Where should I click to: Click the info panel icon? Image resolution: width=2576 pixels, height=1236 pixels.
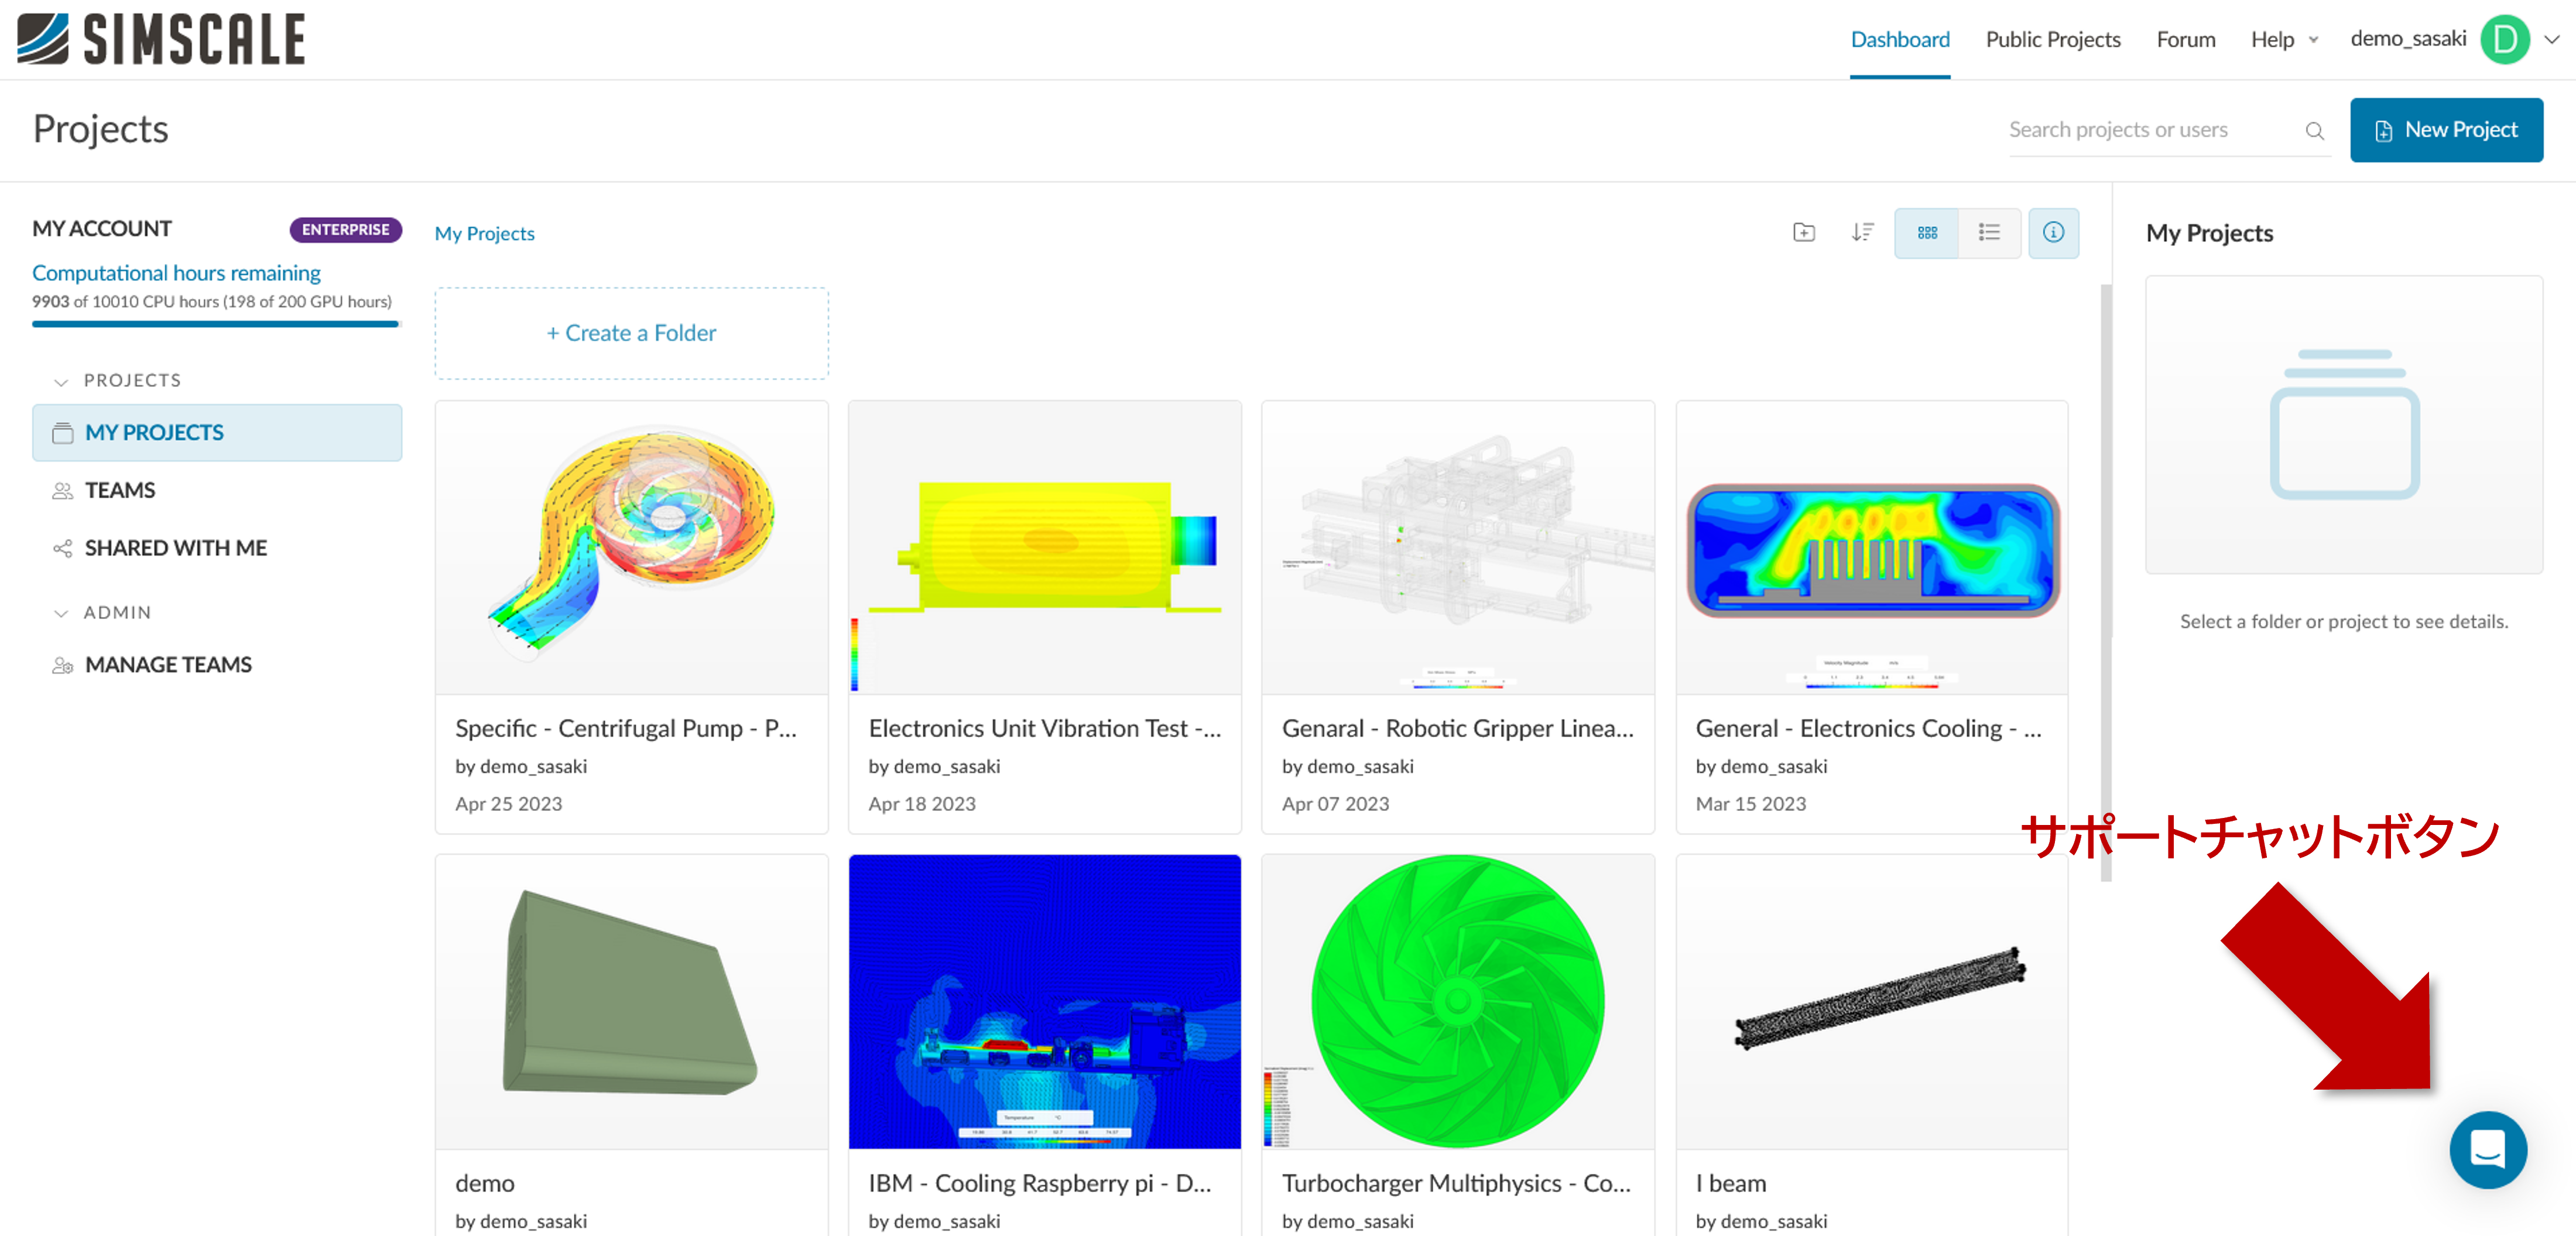2054,232
